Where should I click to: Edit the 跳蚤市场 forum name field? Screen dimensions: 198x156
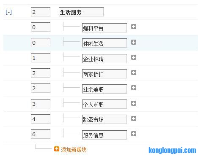coord(104,119)
